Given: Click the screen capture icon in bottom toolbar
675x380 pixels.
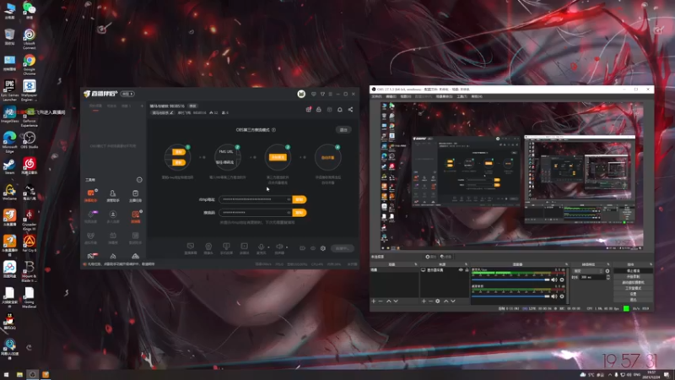Looking at the screenshot, I should point(191,247).
